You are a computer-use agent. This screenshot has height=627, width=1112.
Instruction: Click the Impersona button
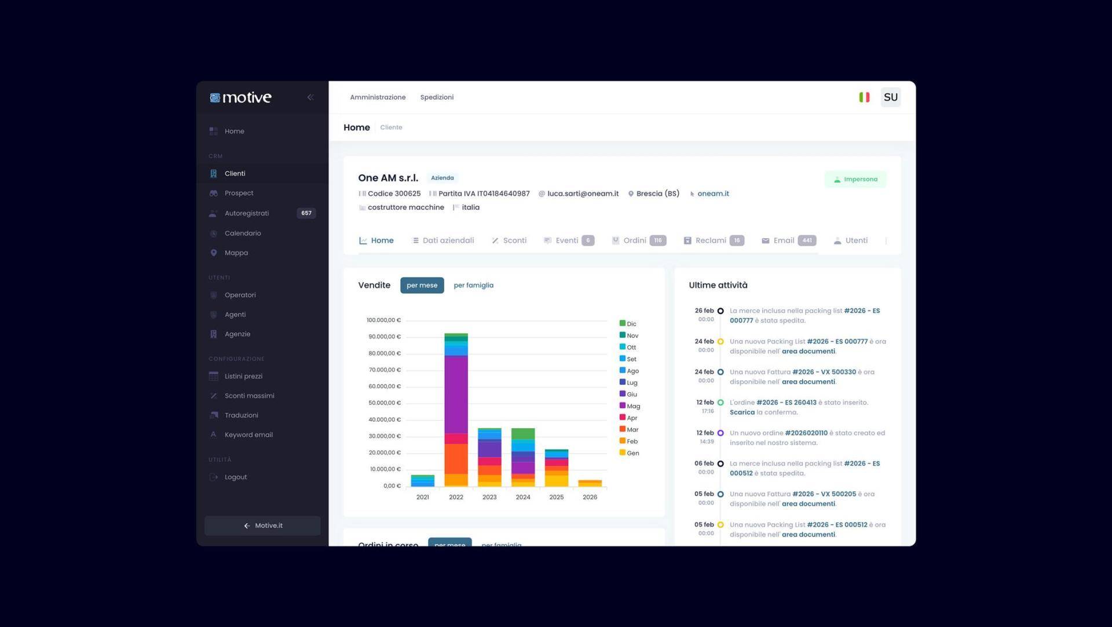[x=855, y=178]
